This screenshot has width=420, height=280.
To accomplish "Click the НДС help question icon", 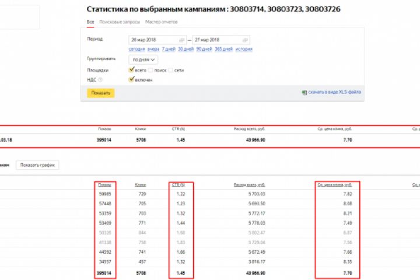I will [x=100, y=80].
